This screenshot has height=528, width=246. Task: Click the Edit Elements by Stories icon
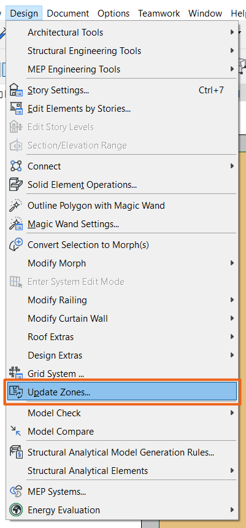click(16, 109)
